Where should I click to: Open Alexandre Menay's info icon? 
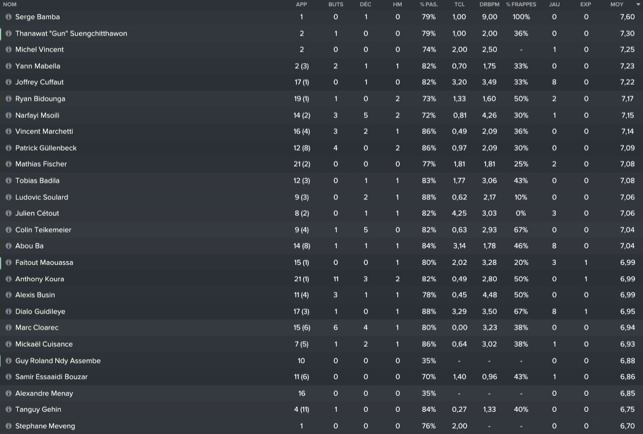tap(9, 393)
